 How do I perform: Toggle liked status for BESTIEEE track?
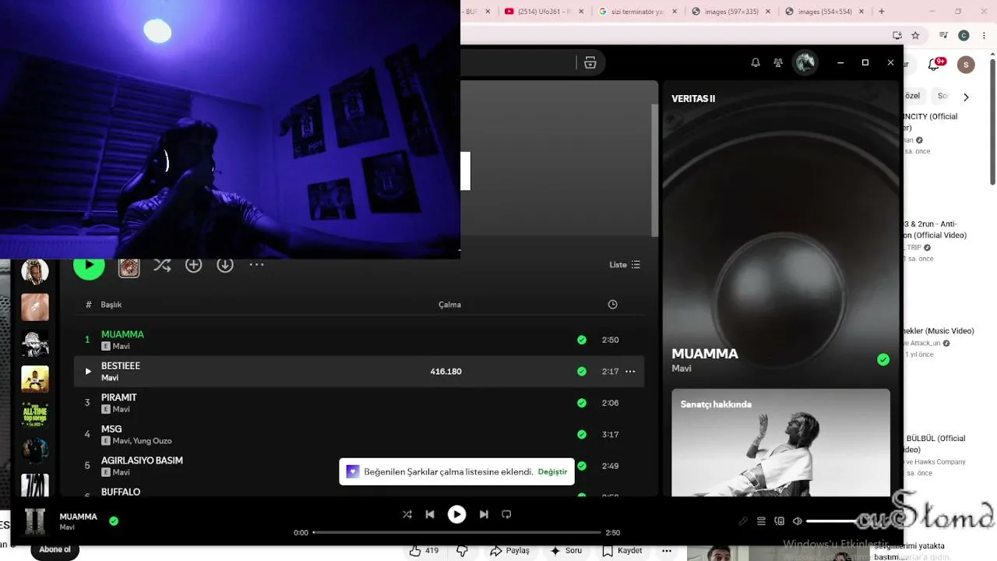(582, 372)
